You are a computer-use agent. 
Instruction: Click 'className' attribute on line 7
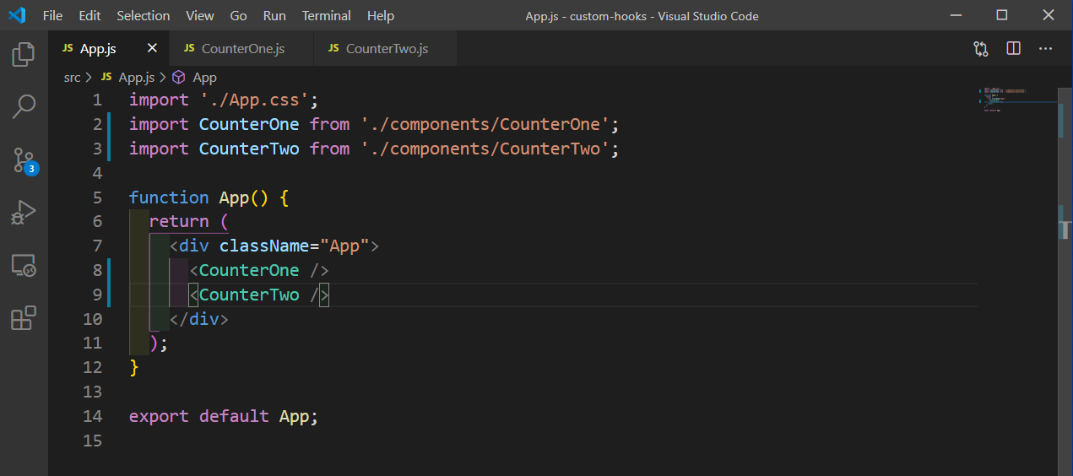pyautogui.click(x=264, y=246)
